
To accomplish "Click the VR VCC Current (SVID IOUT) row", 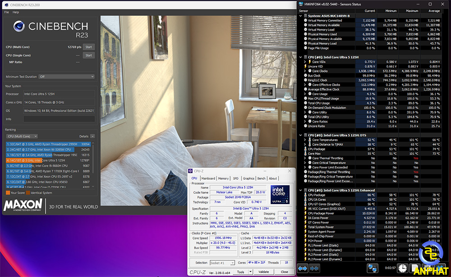I will (370, 209).
